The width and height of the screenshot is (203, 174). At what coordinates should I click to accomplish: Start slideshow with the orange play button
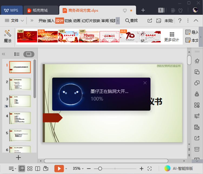click(59, 168)
